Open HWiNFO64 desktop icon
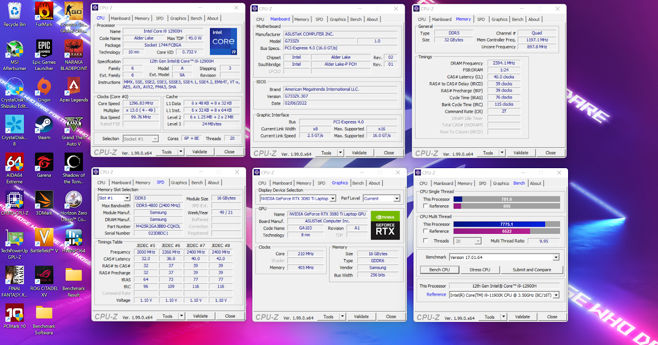The image size is (658, 345). (73, 240)
